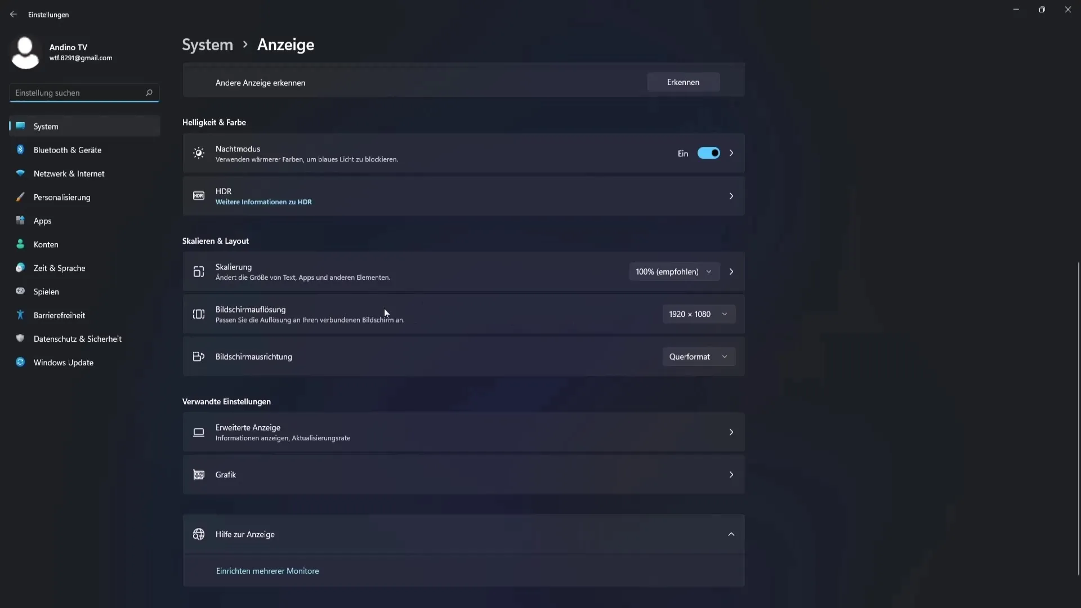Click Erkennen button for other display

click(x=683, y=82)
